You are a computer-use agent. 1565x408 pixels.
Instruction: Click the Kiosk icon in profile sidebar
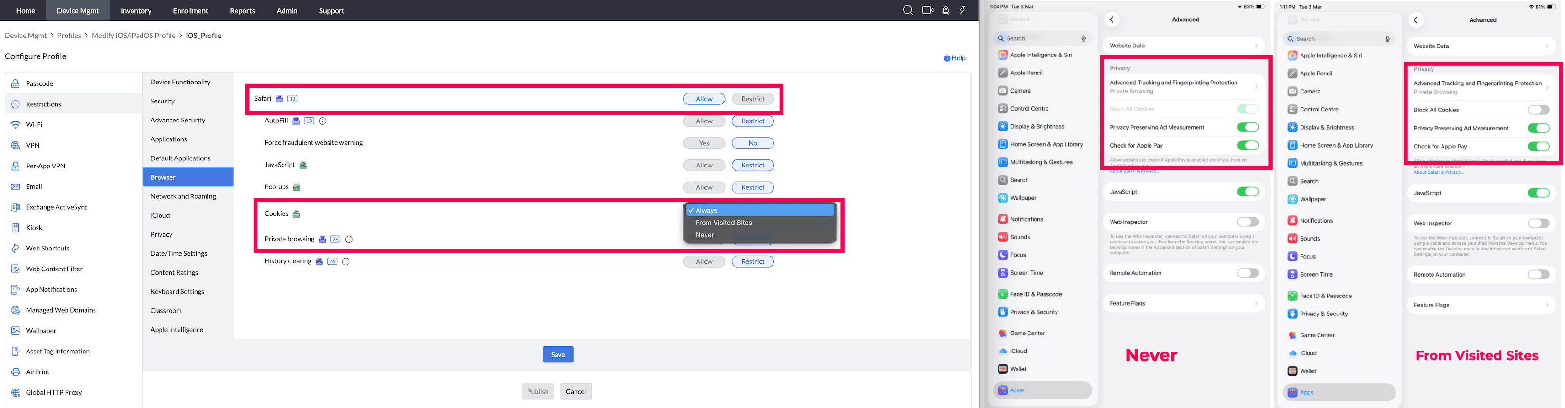click(x=16, y=228)
